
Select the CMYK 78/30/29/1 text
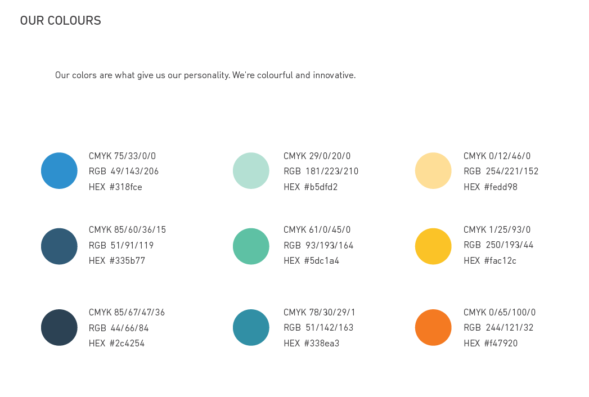tap(319, 312)
